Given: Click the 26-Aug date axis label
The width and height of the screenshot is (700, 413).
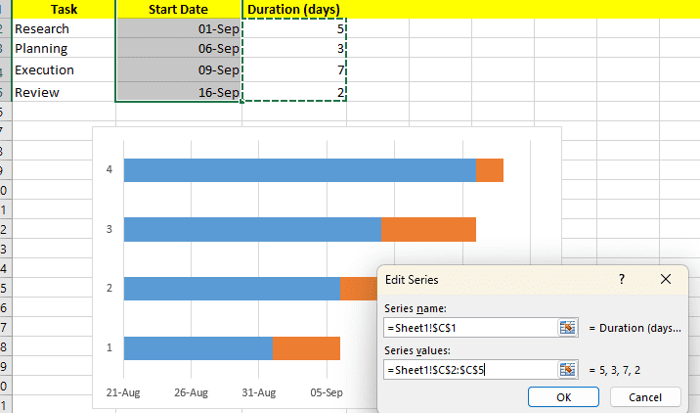Looking at the screenshot, I should pos(191,393).
